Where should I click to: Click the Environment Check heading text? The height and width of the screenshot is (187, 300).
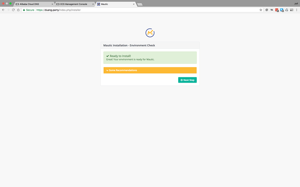click(129, 45)
